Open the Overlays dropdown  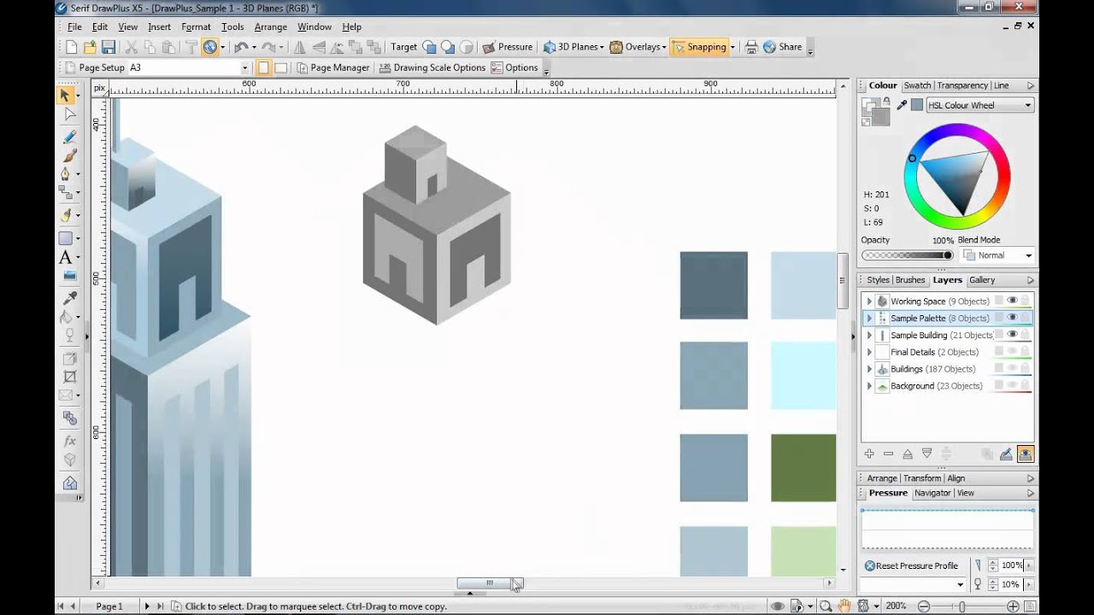click(x=638, y=47)
